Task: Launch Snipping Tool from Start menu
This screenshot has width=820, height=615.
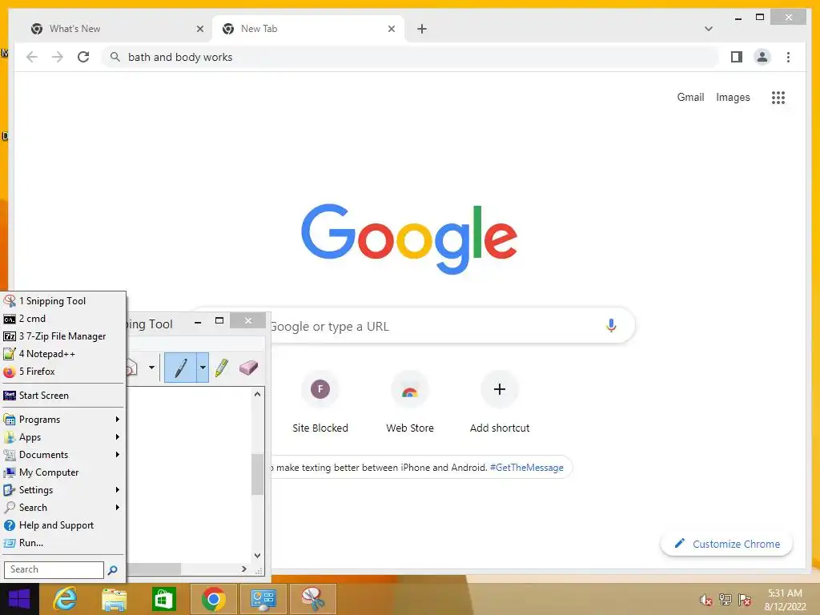Action: 63,301
